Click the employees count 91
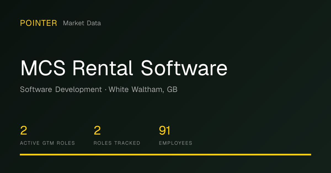This screenshot has width=331, height=173. pos(165,130)
